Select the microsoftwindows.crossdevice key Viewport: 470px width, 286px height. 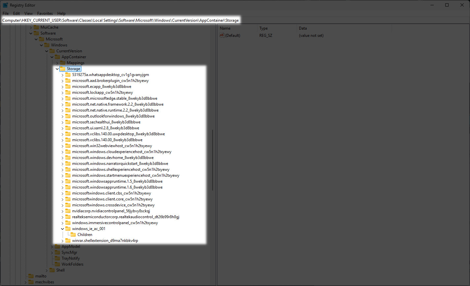pos(113,205)
